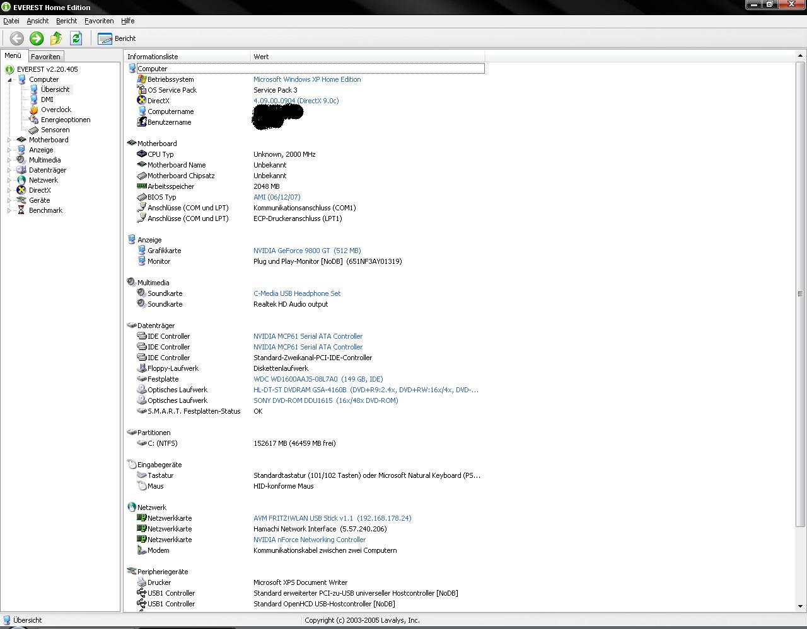Viewport: 807px width, 629px height.
Task: Open the Bericht report button
Action: click(117, 38)
